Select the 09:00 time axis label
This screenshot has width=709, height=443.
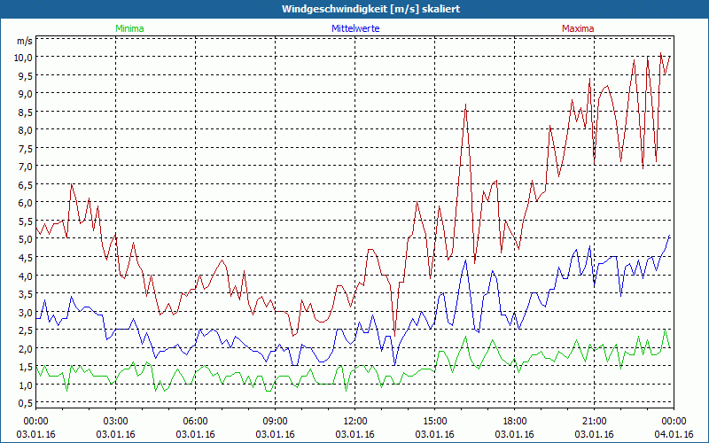(276, 421)
